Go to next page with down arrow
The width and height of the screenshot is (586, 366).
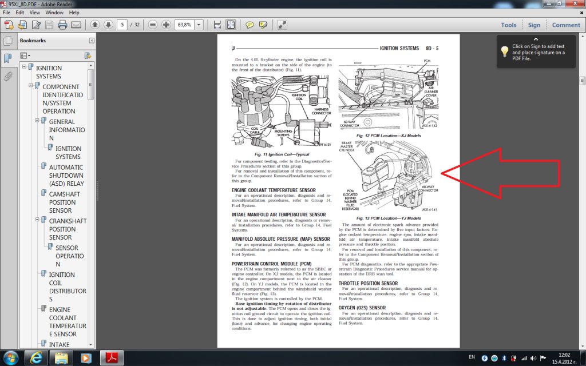click(108, 25)
